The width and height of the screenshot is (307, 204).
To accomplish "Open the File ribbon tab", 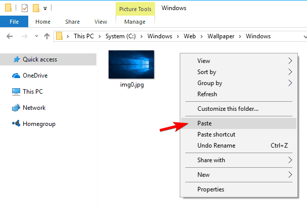I will (14, 22).
